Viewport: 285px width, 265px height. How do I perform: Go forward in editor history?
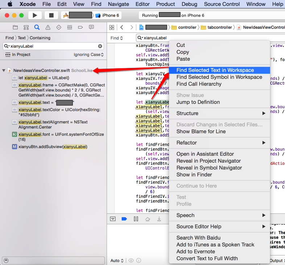[132, 27]
